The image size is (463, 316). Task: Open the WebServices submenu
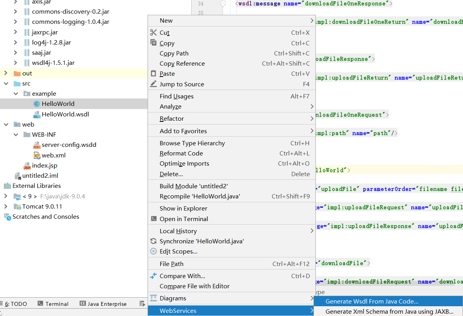pyautogui.click(x=231, y=311)
